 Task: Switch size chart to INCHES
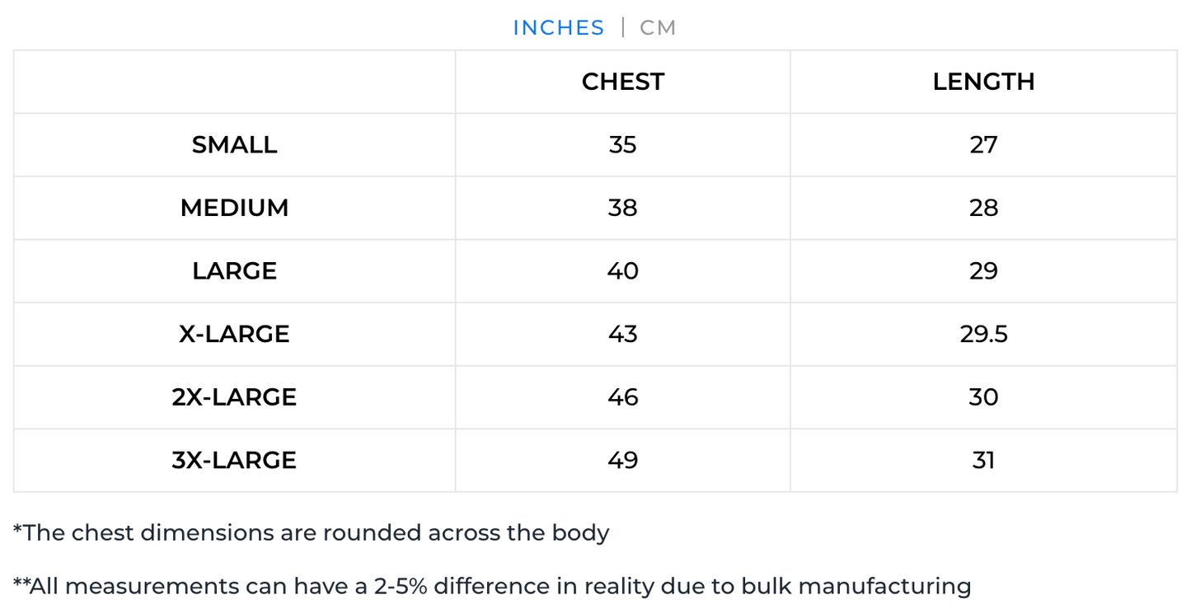(558, 28)
